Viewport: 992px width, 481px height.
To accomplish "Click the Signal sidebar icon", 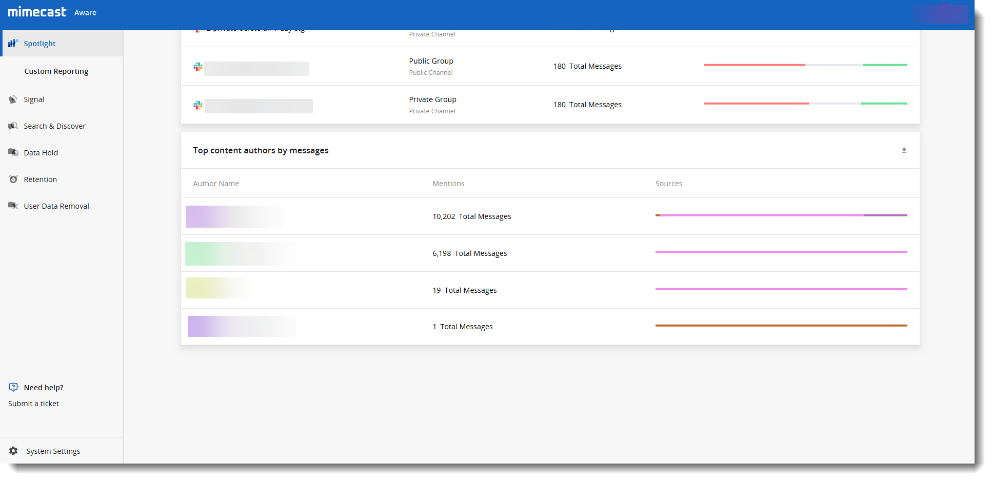I will (13, 99).
